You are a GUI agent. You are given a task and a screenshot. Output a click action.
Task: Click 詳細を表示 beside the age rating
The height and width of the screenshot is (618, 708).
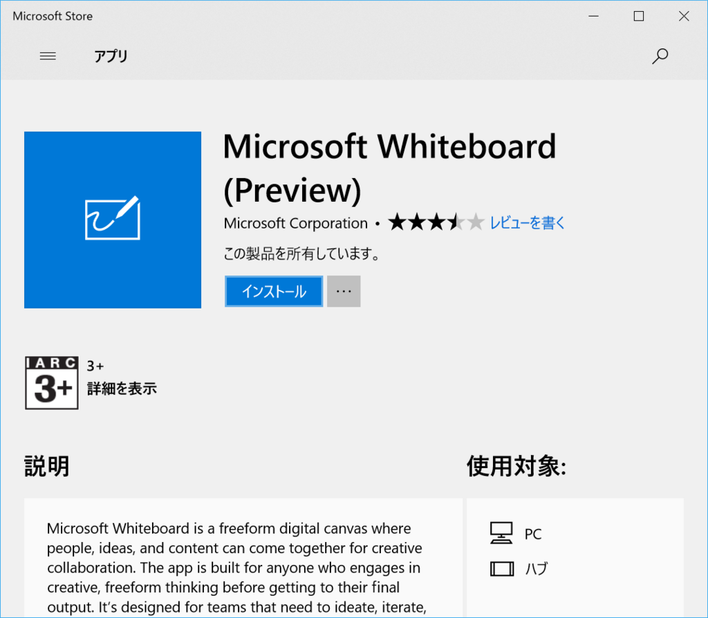pyautogui.click(x=122, y=389)
